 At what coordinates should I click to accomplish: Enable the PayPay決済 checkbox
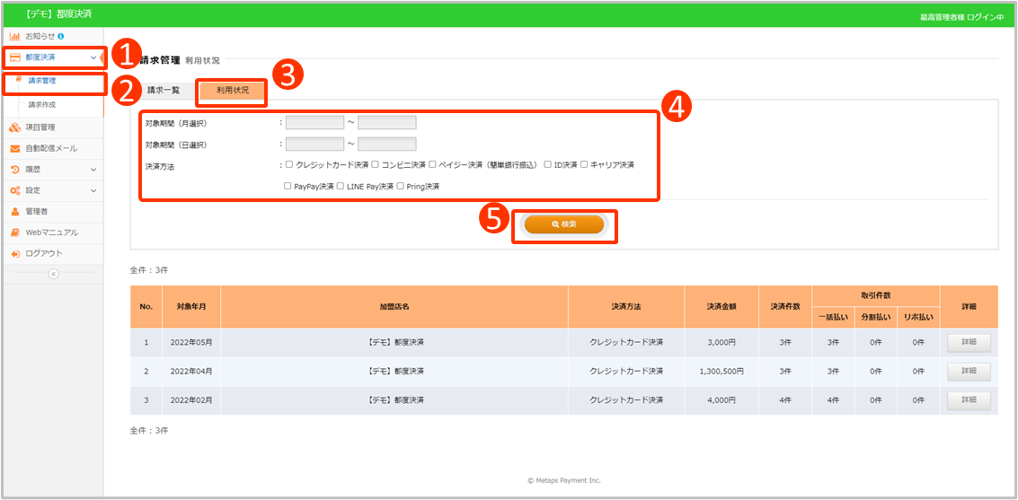[x=288, y=187]
